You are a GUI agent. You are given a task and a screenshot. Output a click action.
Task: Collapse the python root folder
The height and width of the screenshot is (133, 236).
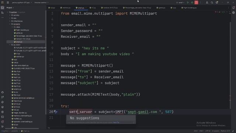click(7, 12)
